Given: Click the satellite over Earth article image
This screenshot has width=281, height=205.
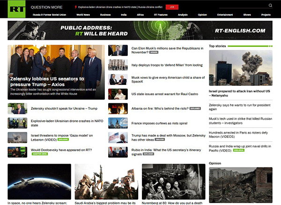Looking at the screenshot, I should pyautogui.click(x=39, y=182).
